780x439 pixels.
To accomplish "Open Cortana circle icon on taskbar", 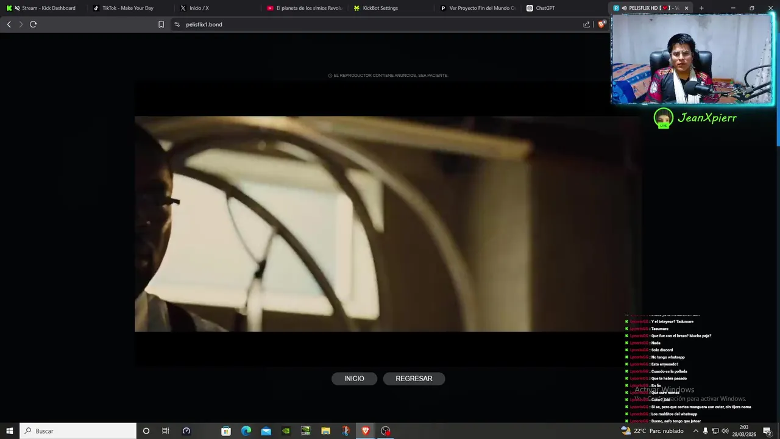I will point(146,431).
